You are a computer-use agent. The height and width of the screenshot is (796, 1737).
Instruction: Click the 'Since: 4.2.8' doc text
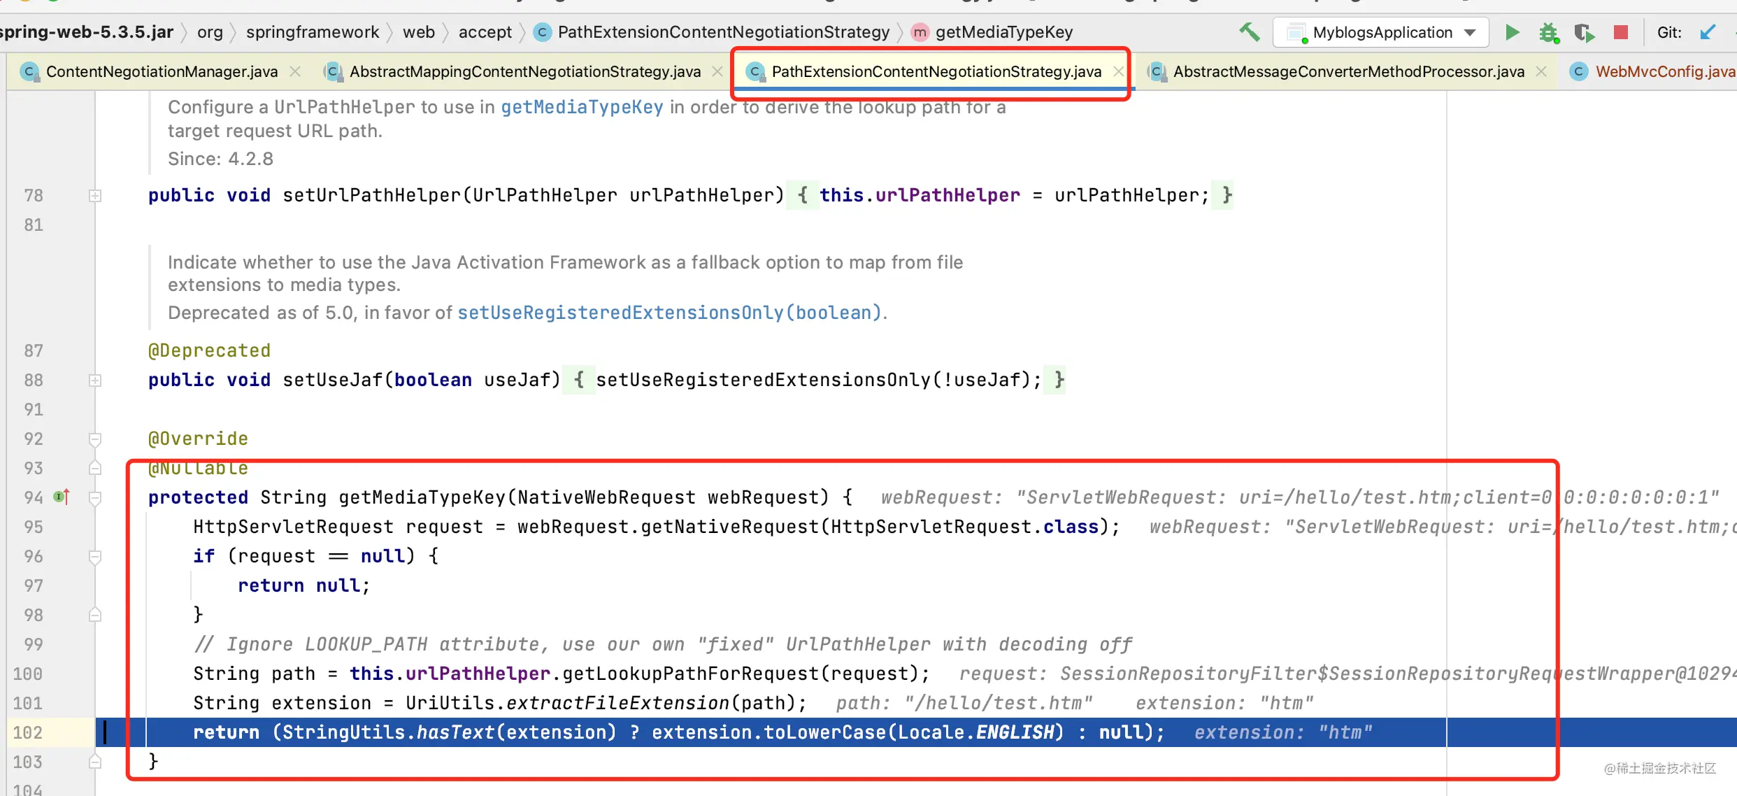(x=220, y=159)
